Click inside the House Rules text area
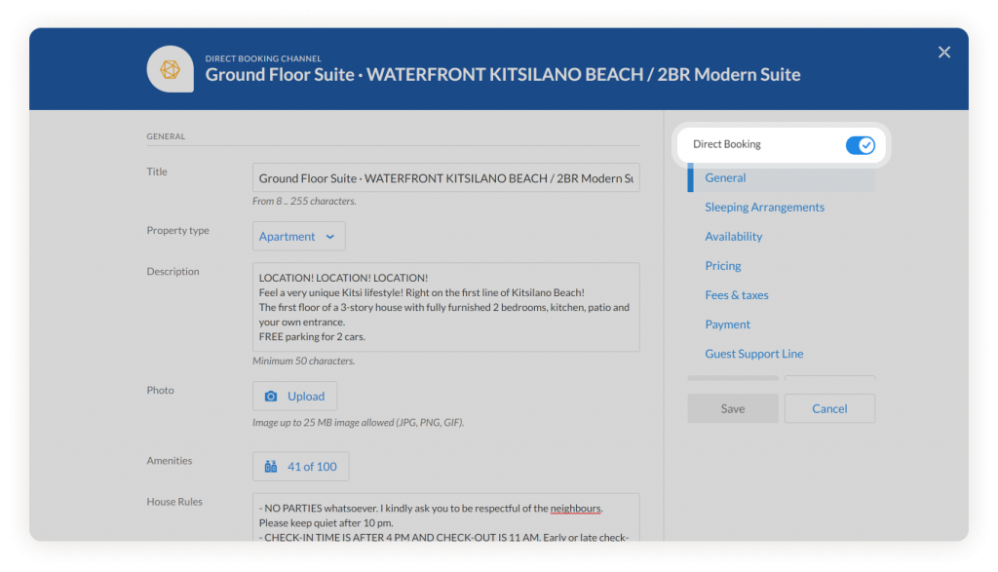This screenshot has height=572, width=998. click(x=445, y=521)
